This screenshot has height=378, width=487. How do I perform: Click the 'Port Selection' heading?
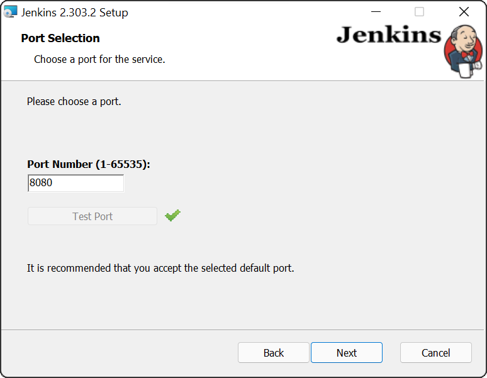tap(60, 38)
